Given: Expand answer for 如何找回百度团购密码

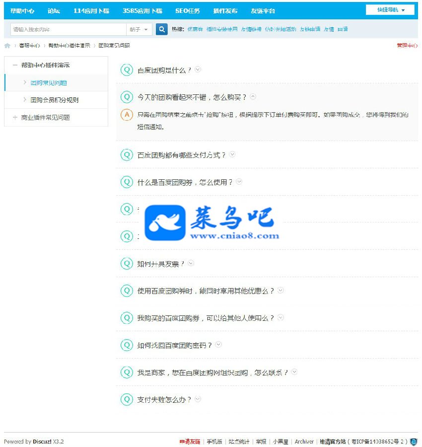Looking at the screenshot, I should 218,344.
